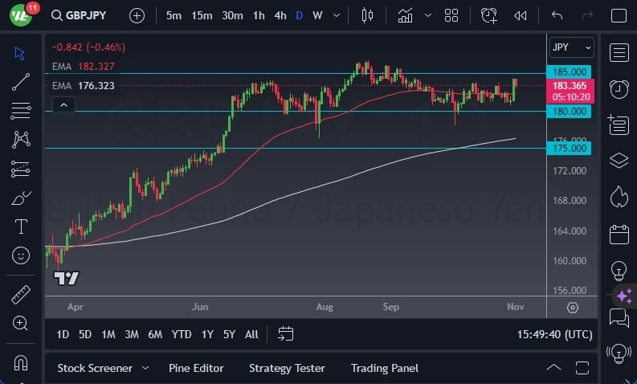Select the cursor arrow tool
The width and height of the screenshot is (637, 384).
tap(20, 53)
